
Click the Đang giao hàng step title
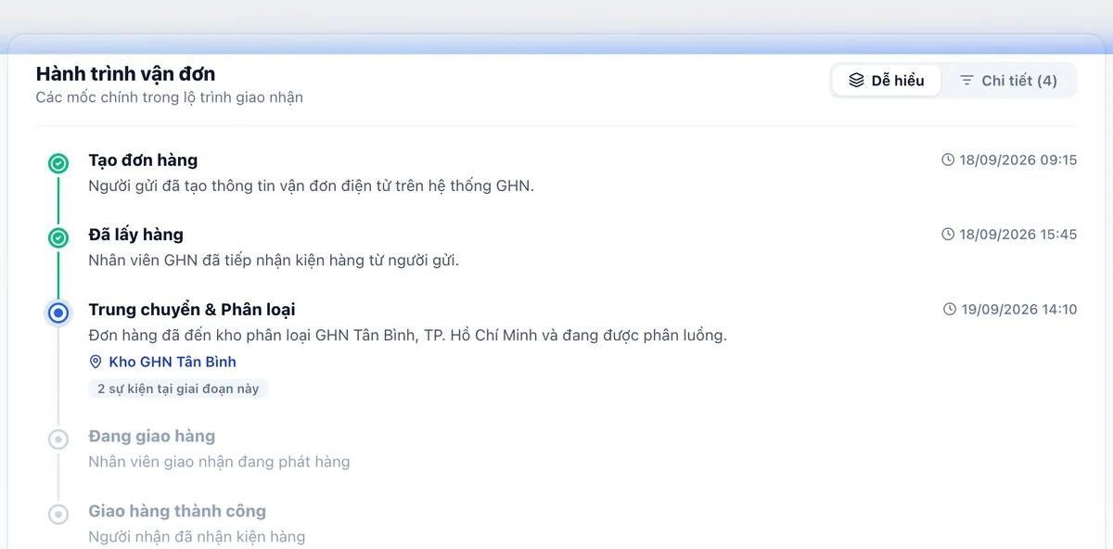pyautogui.click(x=151, y=436)
